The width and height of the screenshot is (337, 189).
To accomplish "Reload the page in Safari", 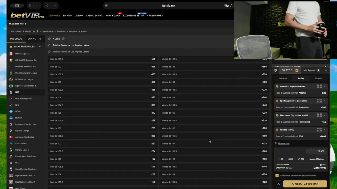I will [231, 6].
